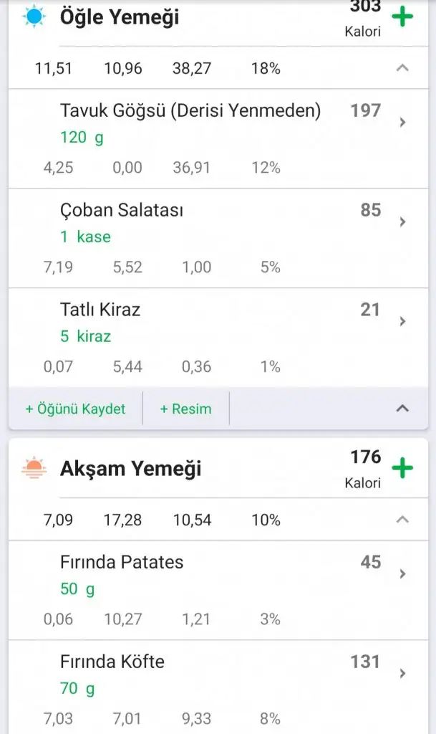Click the + Resim button
Screen dimensions: 436x734
click(x=185, y=409)
